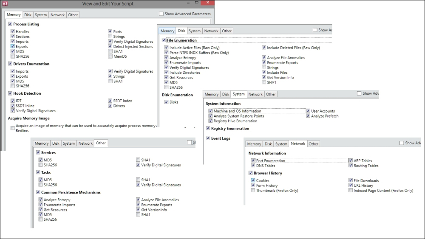Switch to Network tab in Process Listing window
This screenshot has width=425, height=239.
tap(57, 15)
